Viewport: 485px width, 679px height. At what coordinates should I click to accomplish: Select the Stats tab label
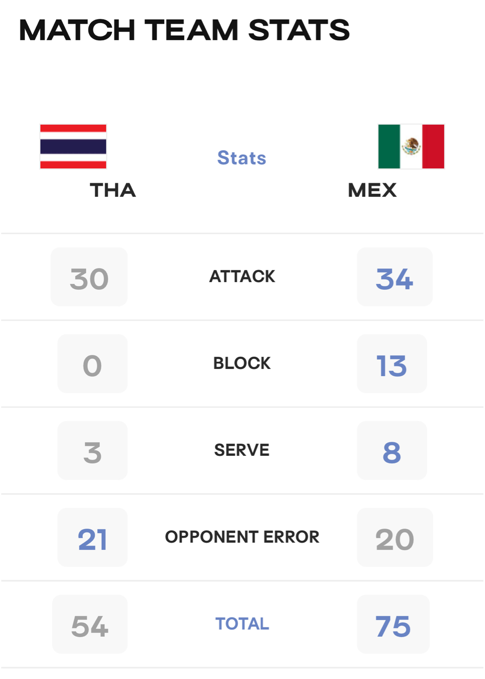tap(242, 158)
